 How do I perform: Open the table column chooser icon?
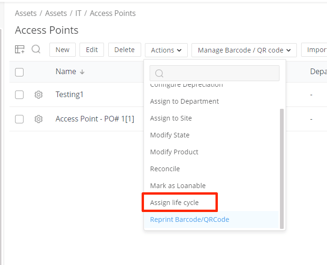[20, 50]
